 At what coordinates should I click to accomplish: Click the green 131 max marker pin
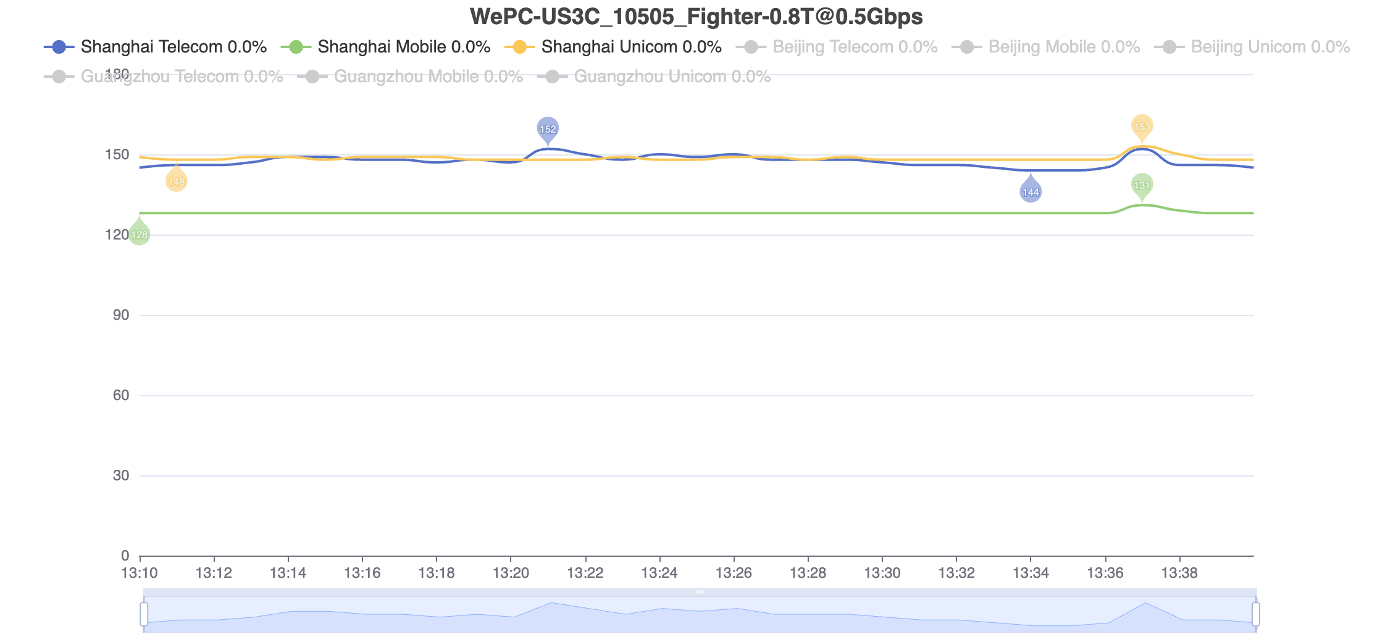1142,185
